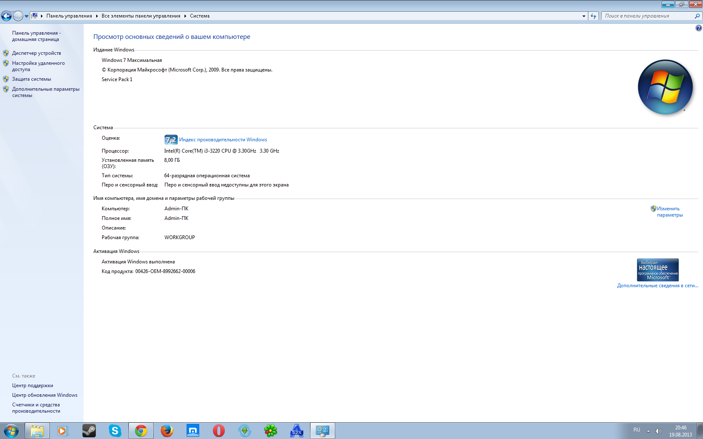This screenshot has height=439, width=703.
Task: Open "Счетчики и средства производительности" link
Action: tap(36, 408)
